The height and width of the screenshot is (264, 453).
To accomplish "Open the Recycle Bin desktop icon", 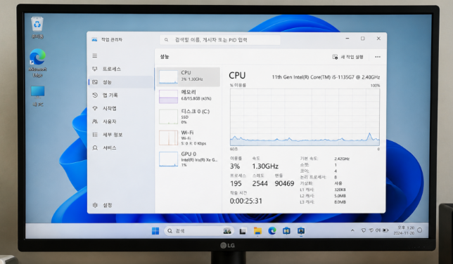I will point(37,27).
